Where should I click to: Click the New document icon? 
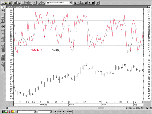[x=3, y=3]
